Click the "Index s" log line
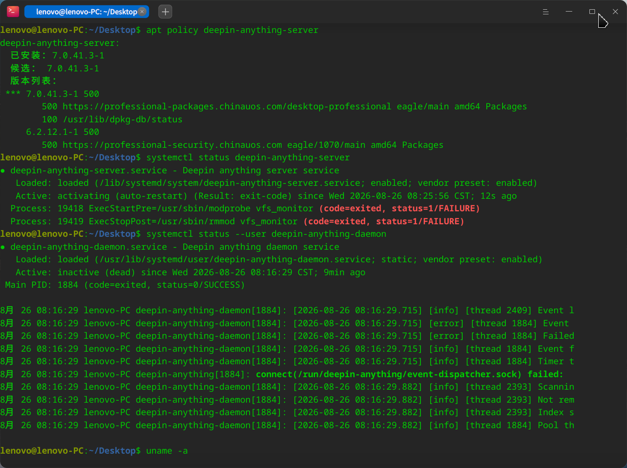The height and width of the screenshot is (468, 627). tap(287, 412)
